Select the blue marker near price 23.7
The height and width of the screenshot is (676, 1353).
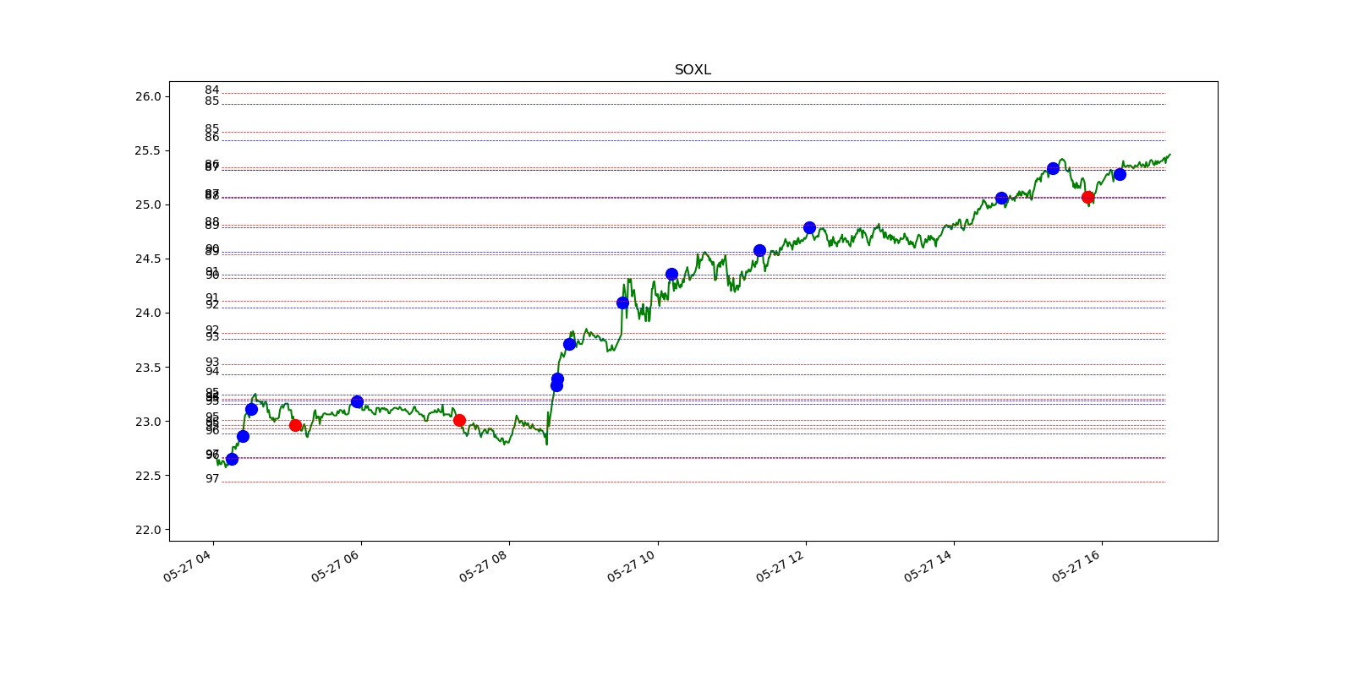point(569,344)
